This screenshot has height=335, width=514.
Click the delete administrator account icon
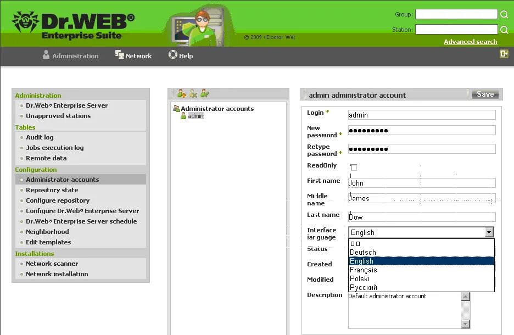point(193,94)
